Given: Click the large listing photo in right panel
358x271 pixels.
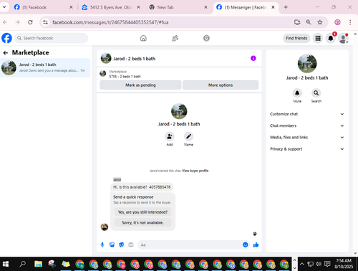Looking at the screenshot, I should pyautogui.click(x=307, y=63).
